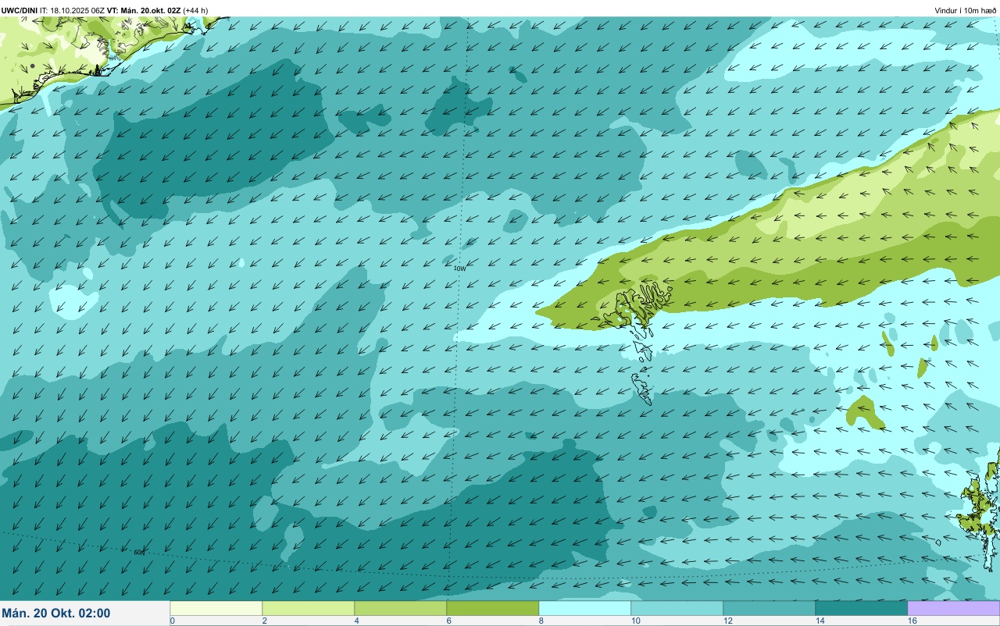Click the '10W' longitude label on map
Viewport: 1000px width, 626px height.
pos(459,268)
